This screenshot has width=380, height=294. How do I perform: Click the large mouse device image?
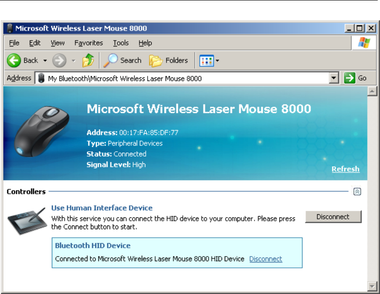[x=42, y=131]
